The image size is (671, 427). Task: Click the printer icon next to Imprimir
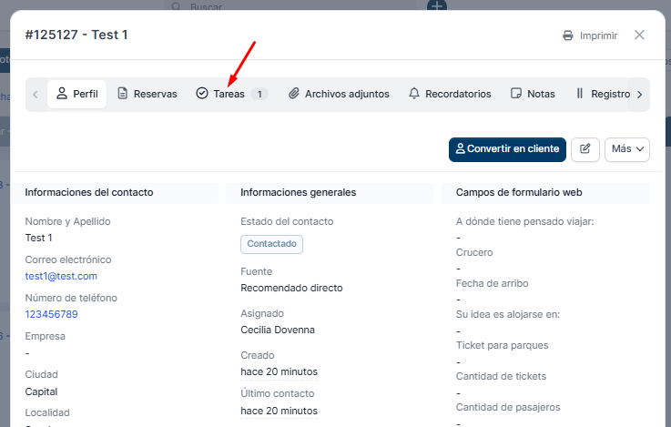coord(568,36)
